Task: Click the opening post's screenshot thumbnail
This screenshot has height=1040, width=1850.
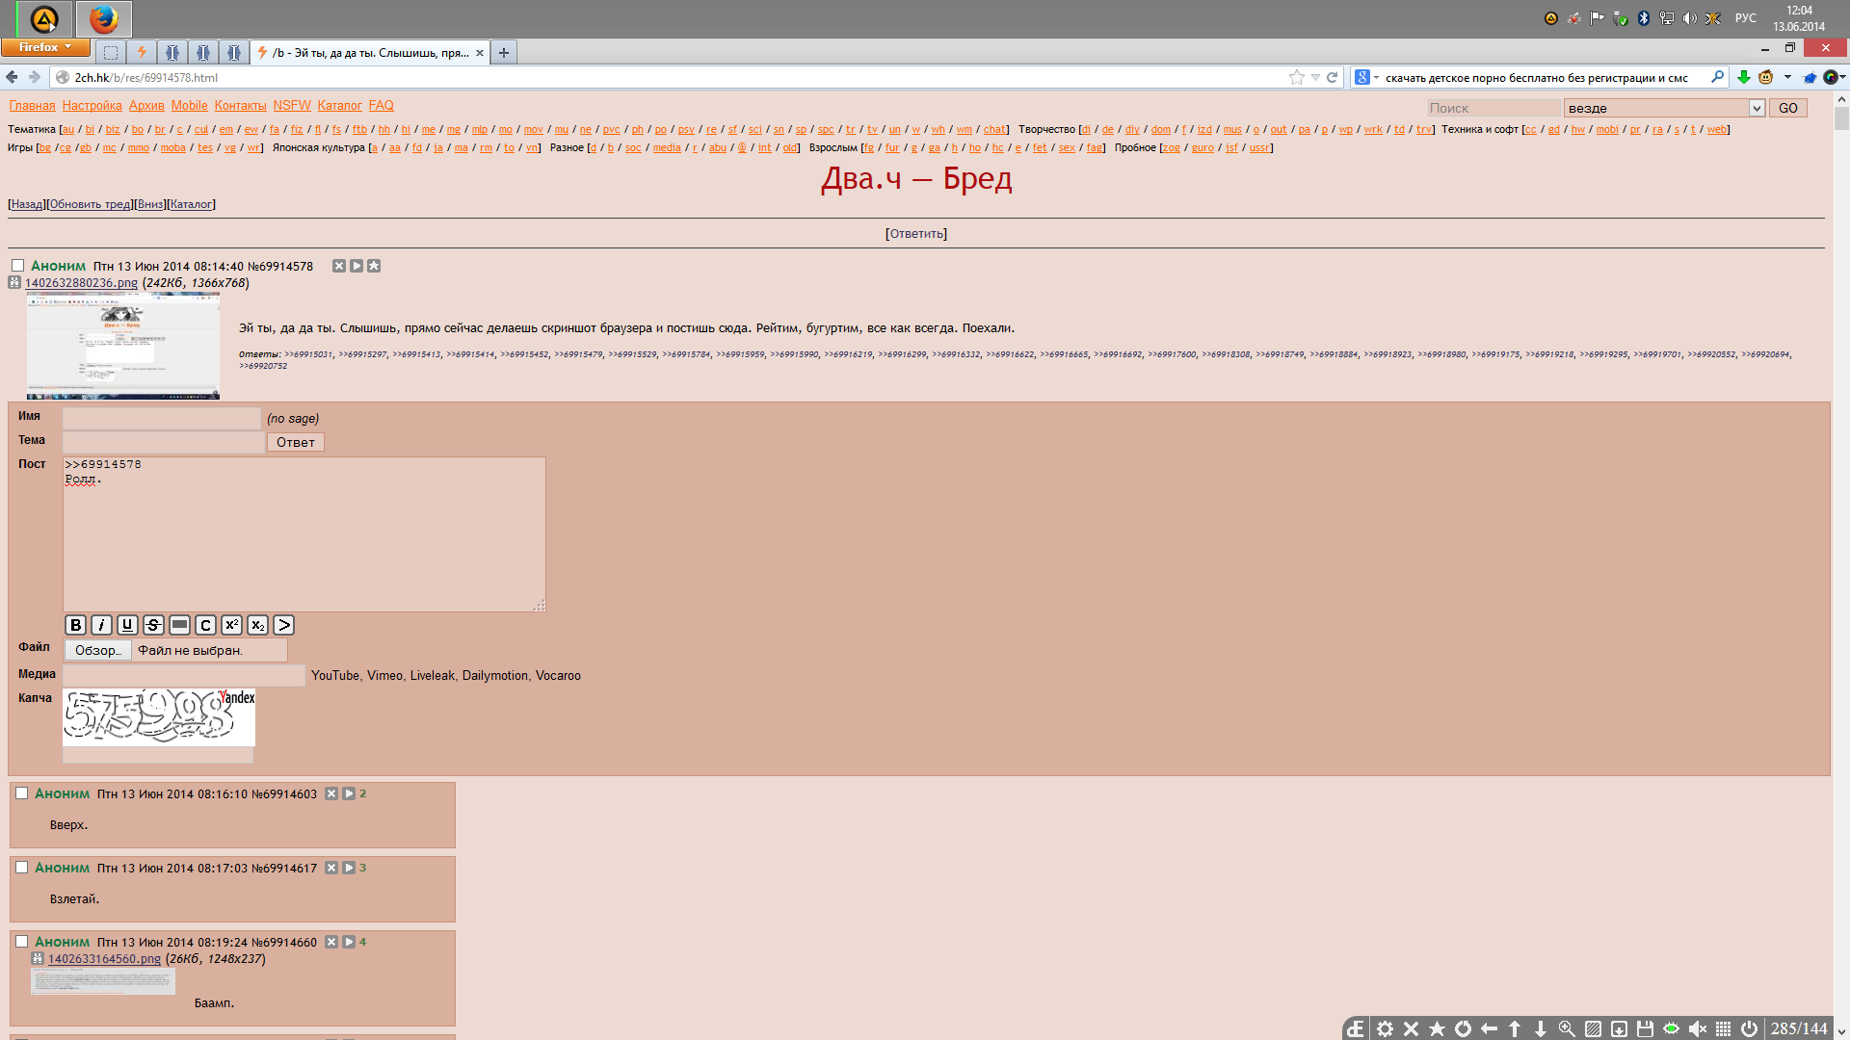Action: pos(123,346)
